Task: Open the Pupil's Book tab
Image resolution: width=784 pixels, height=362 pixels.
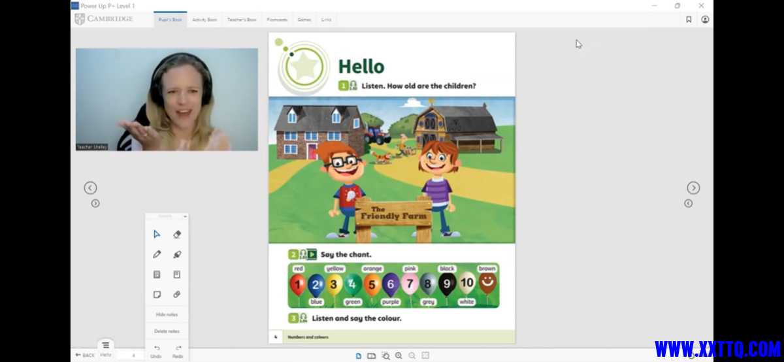Action: click(x=170, y=20)
